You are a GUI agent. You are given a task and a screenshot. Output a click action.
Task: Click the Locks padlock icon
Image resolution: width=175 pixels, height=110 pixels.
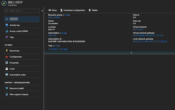tap(7, 69)
